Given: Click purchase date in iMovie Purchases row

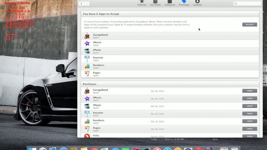Looking at the screenshot, I should click(157, 99).
